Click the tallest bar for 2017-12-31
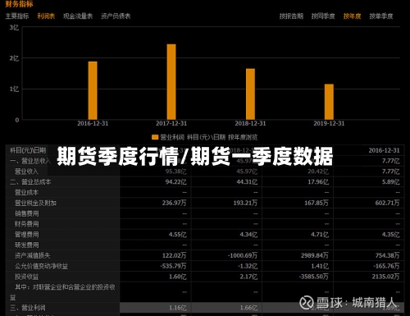This screenshot has height=316, width=410. point(171,82)
